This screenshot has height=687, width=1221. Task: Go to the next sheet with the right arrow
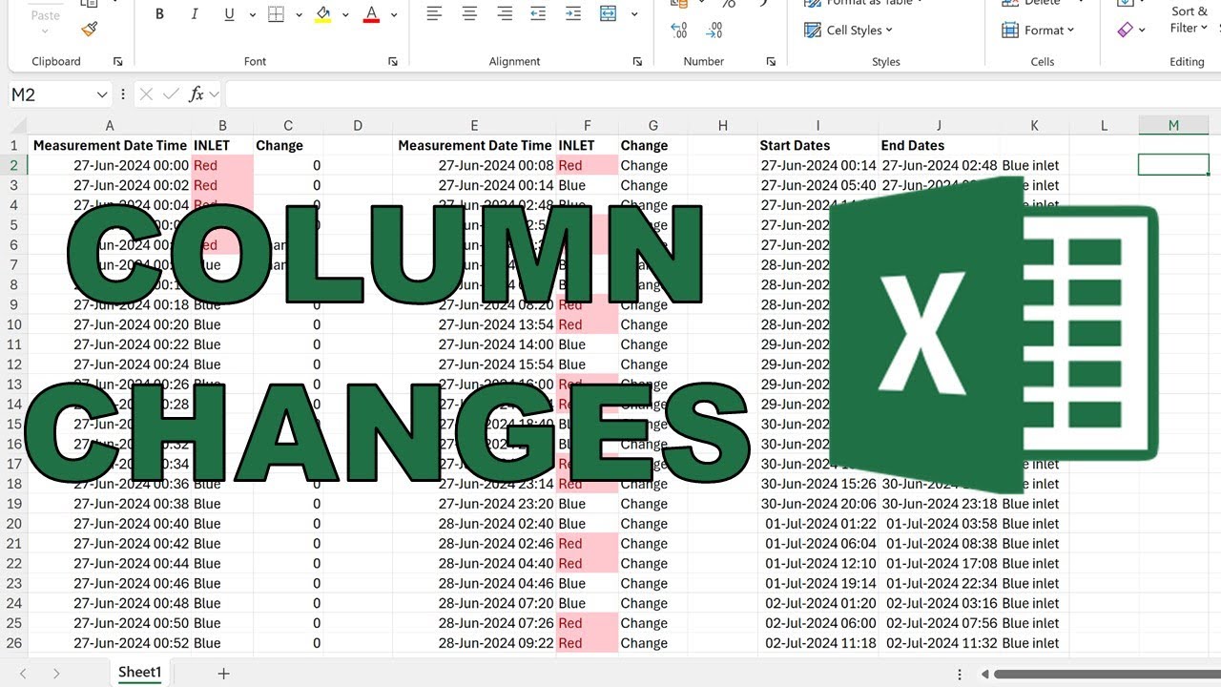56,674
